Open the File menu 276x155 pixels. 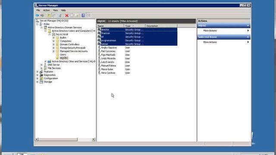[38, 10]
